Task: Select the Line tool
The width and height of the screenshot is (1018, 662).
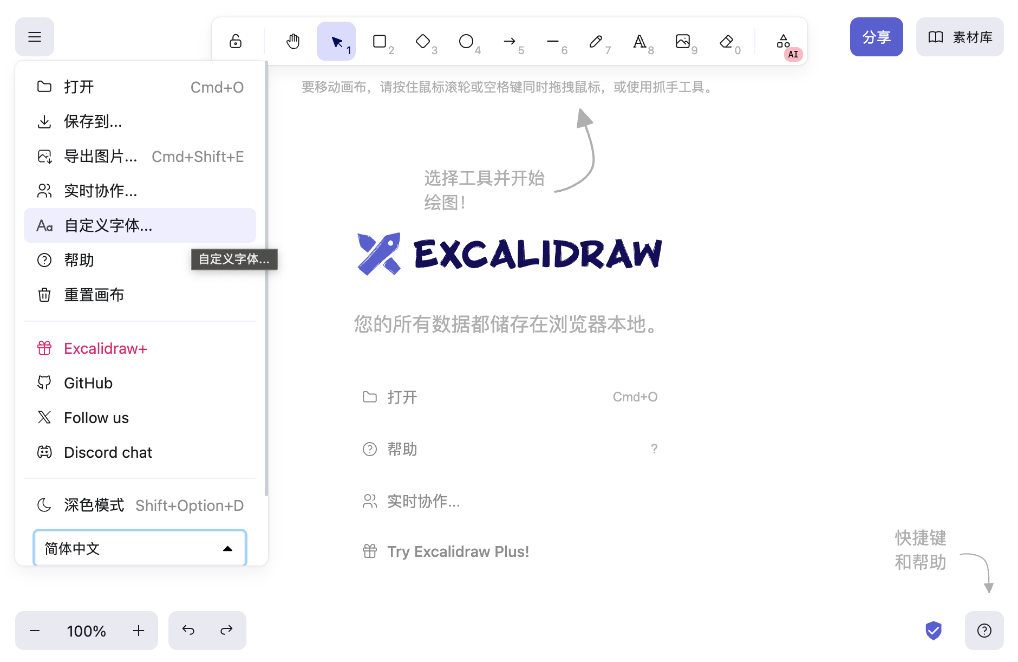Action: (553, 41)
